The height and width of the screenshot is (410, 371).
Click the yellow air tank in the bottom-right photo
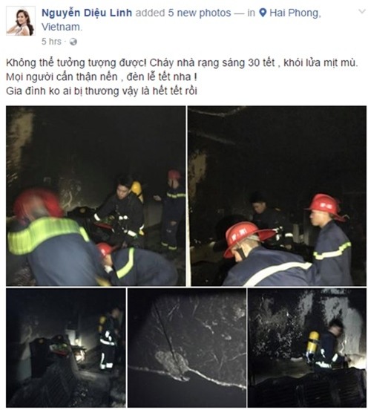(313, 342)
